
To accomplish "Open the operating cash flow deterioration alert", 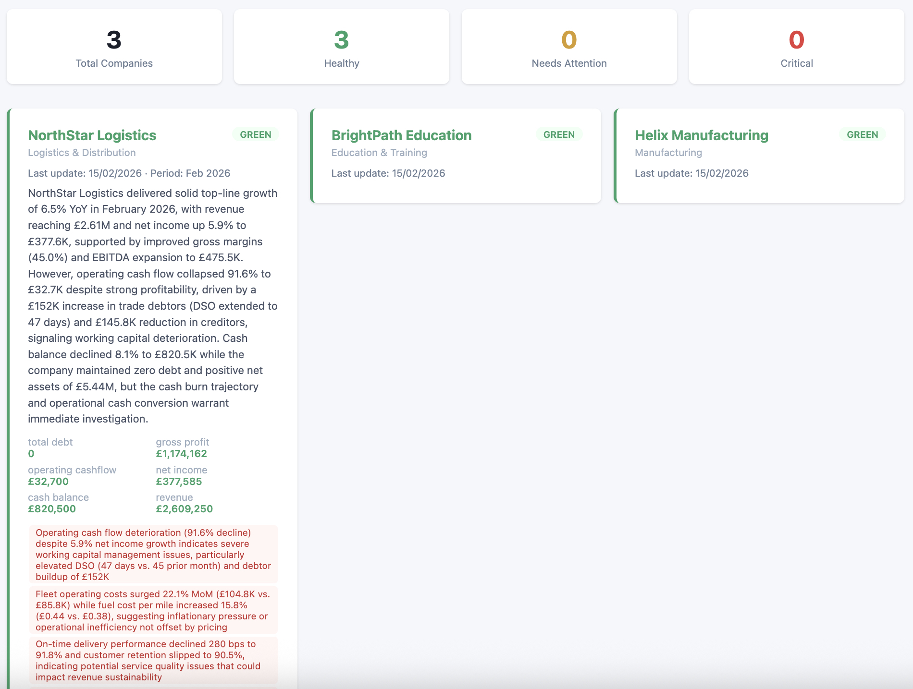I will click(x=153, y=555).
